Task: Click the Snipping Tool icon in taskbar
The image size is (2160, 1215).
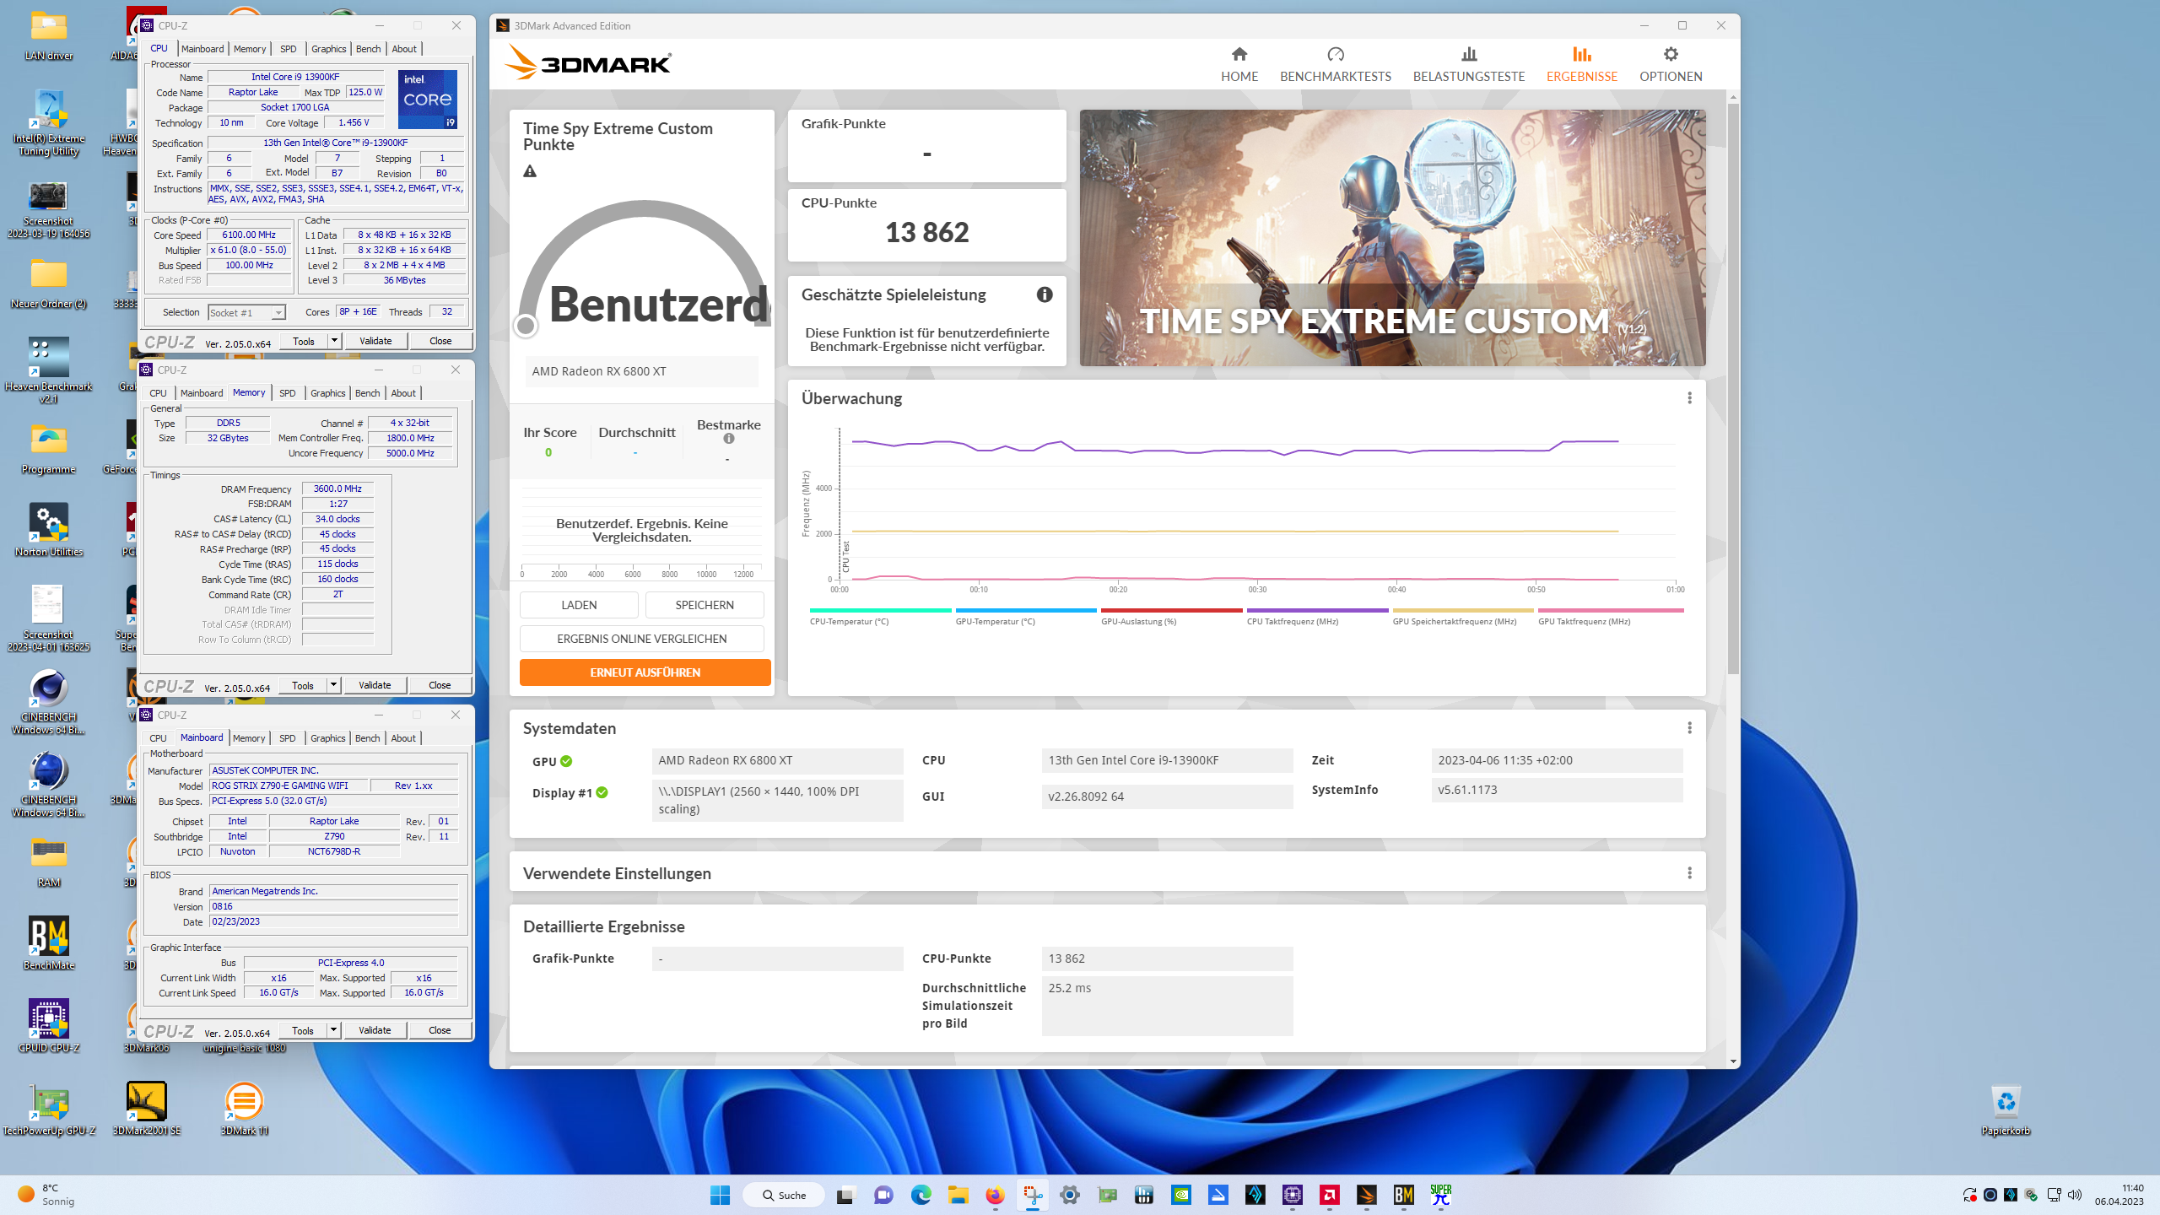Action: [1032, 1195]
